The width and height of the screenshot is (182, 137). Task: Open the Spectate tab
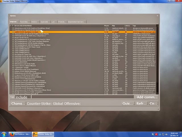pyautogui.click(x=45, y=22)
